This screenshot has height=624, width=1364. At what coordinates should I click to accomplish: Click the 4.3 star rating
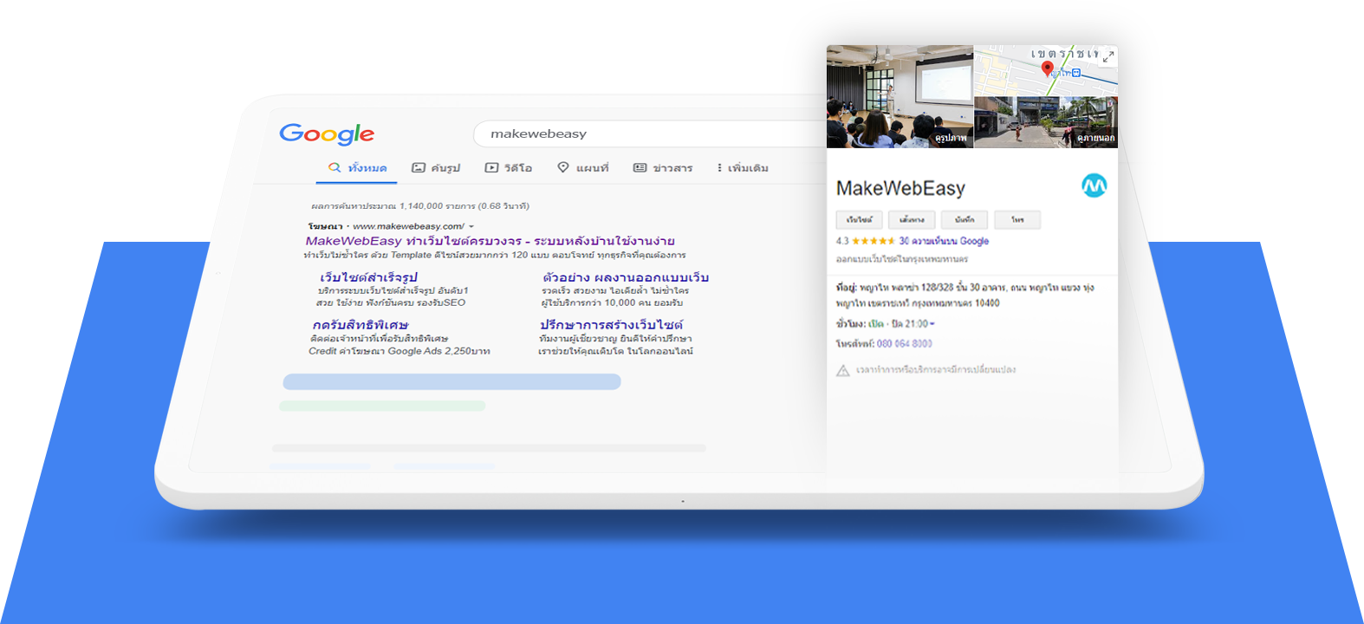pos(865,241)
